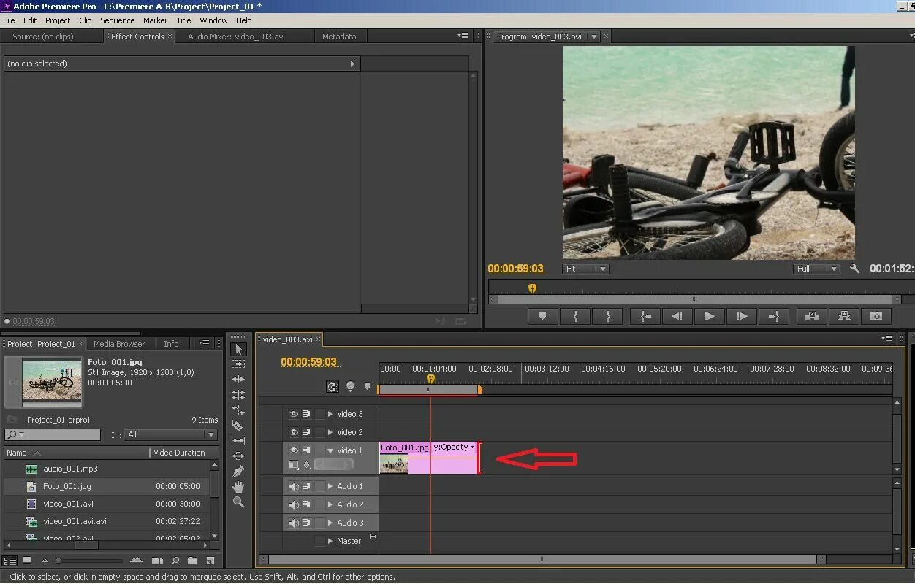Click the Video Duration column header
Viewport: 915px width, 584px height.
(x=179, y=453)
